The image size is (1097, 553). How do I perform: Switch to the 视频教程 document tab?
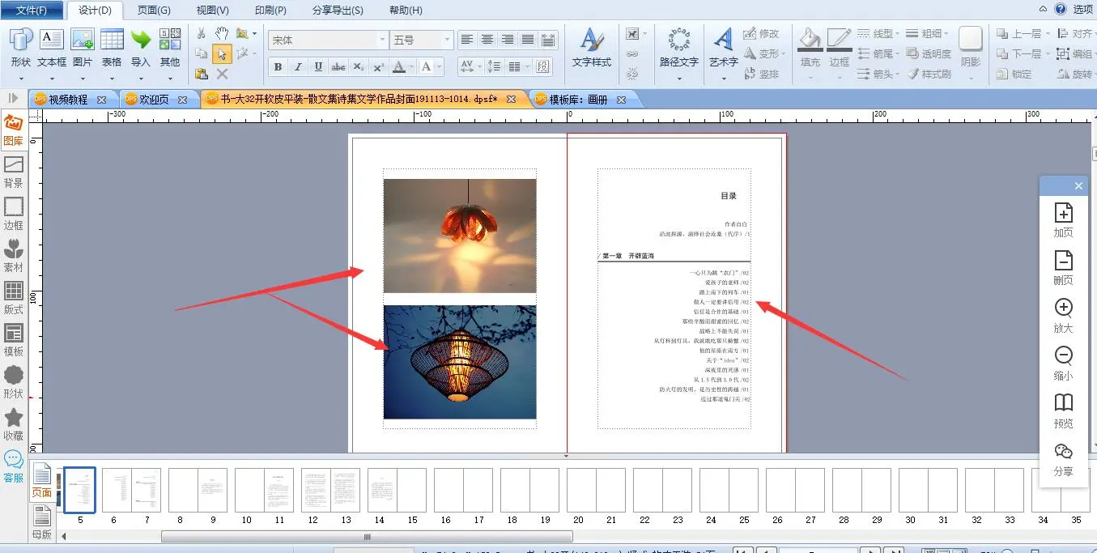click(x=68, y=100)
